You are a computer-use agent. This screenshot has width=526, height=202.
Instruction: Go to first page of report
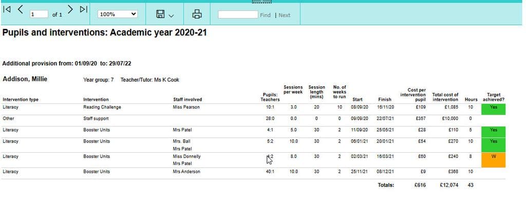coord(7,9)
